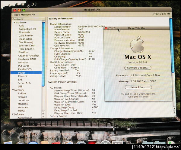The height and width of the screenshot is (150, 181).
Task: Click the main pane blue scrollbar thumb
Action: pyautogui.click(x=171, y=45)
